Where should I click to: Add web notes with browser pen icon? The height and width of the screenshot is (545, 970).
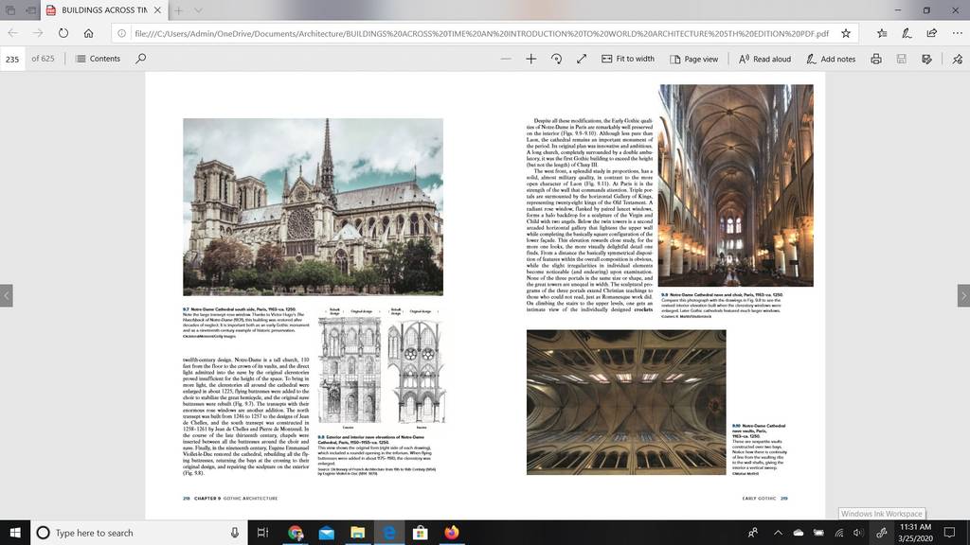[x=907, y=33]
